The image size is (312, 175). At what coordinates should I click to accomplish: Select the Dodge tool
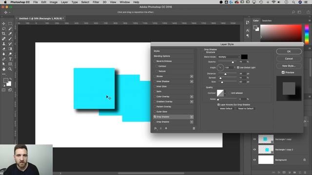(10, 54)
